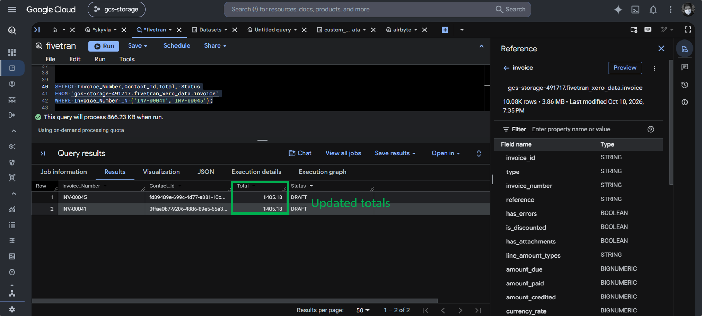Open the 'Open in' dropdown

(446, 153)
